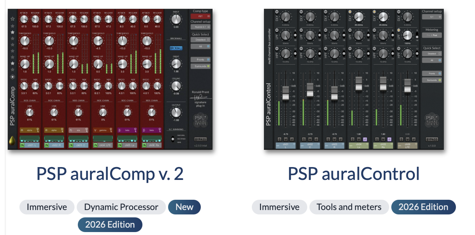Toggle the IN button for ch04: LFE
Viewport: 475px width, 235px height.
coord(95,145)
